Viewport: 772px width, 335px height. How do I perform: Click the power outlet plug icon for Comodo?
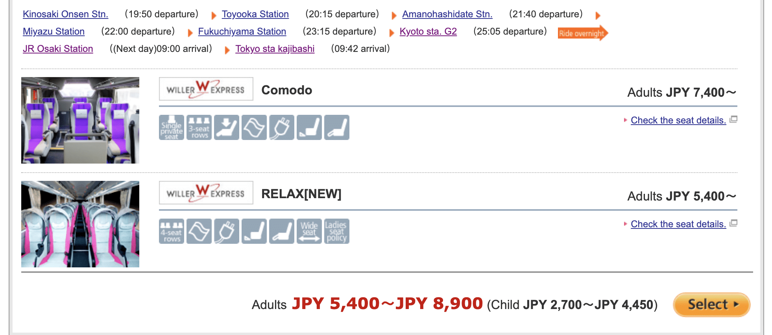282,127
